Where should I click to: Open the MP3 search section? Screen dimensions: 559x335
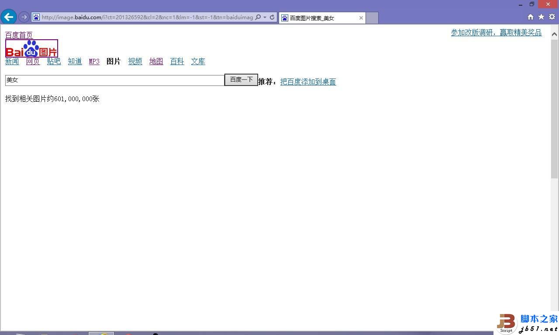94,61
